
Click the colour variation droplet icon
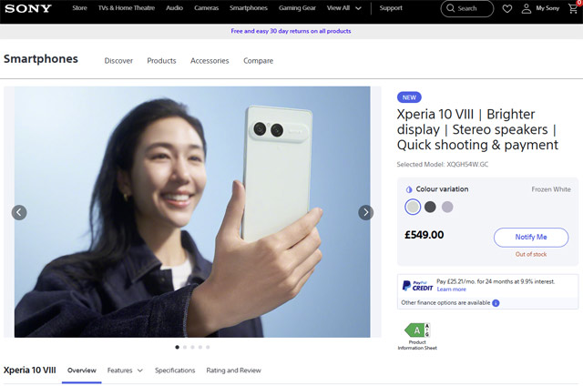pos(409,189)
